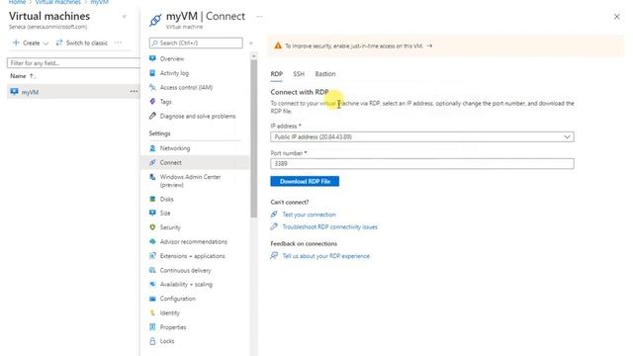Select the Configuration icon

pyautogui.click(x=152, y=299)
